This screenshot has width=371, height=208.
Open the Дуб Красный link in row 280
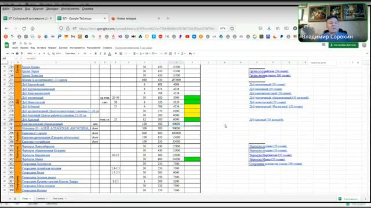pyautogui.click(x=30, y=120)
